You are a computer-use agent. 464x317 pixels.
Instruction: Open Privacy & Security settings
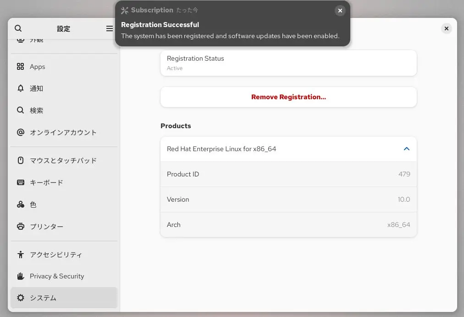(56, 276)
